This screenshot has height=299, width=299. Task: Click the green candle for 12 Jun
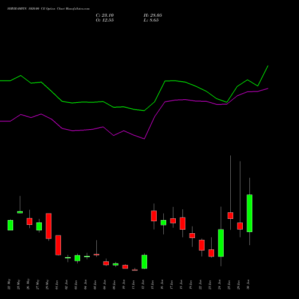tap(144, 262)
